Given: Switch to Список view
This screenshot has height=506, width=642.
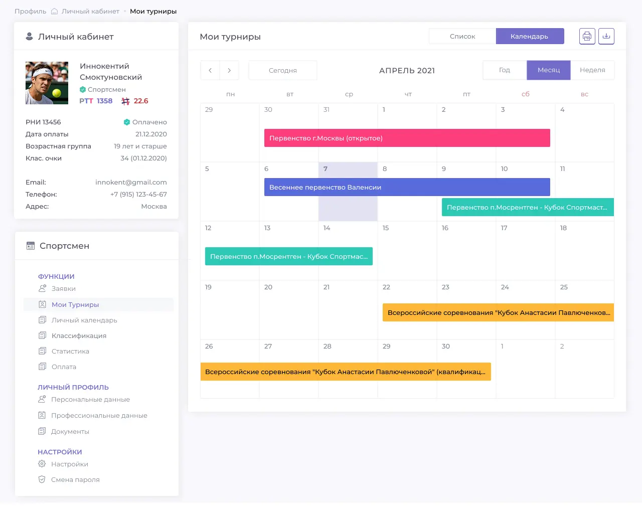Looking at the screenshot, I should click(x=462, y=36).
